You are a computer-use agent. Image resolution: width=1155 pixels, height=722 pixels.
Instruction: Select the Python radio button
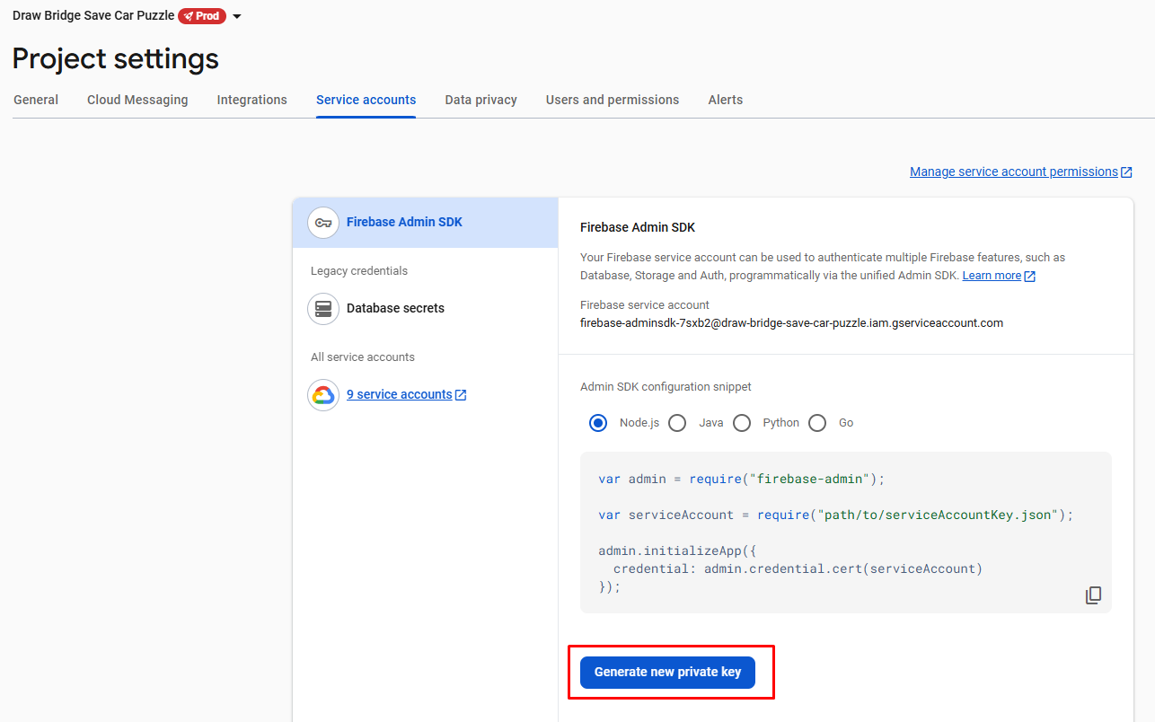742,423
